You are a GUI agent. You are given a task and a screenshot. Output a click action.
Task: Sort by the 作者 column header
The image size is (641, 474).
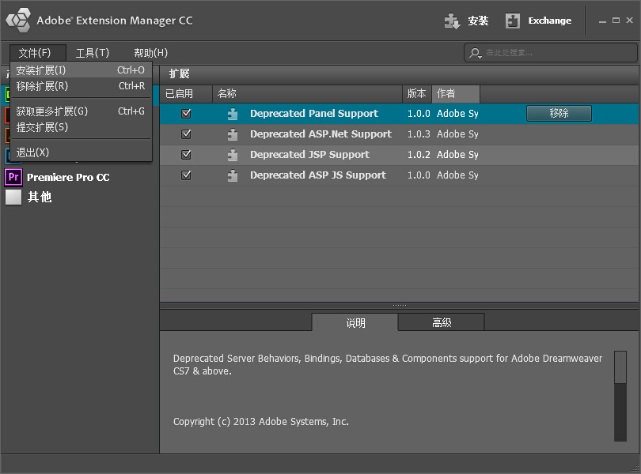pos(456,94)
